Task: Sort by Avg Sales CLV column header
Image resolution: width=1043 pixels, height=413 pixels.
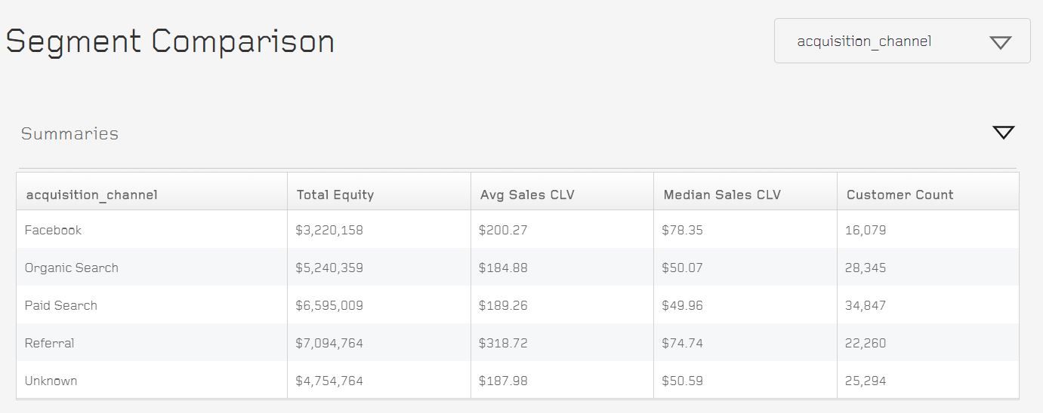Action: (527, 194)
